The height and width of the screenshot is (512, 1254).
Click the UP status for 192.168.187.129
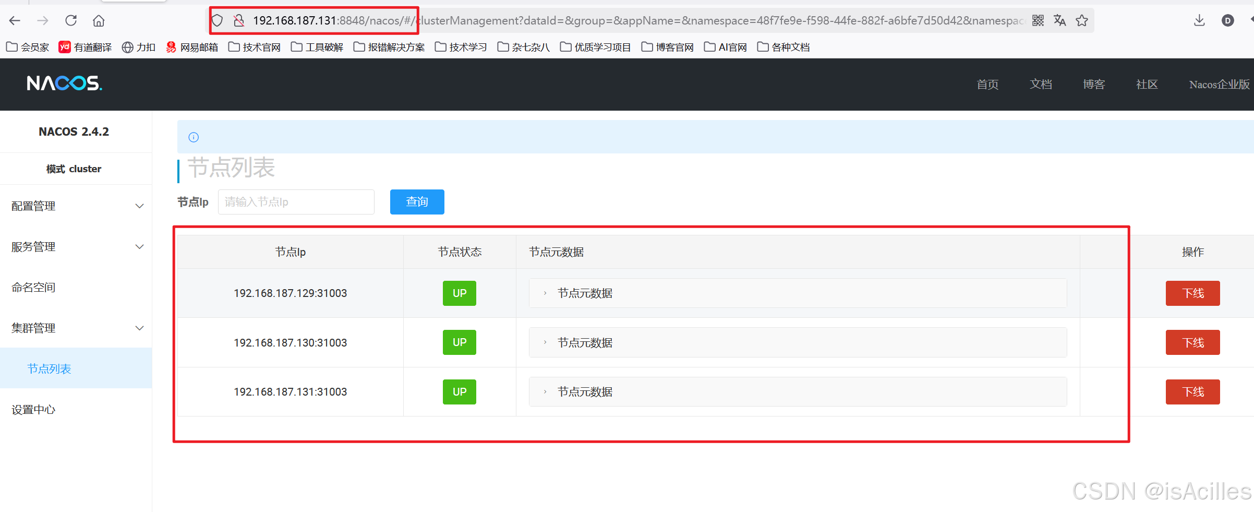coord(460,293)
